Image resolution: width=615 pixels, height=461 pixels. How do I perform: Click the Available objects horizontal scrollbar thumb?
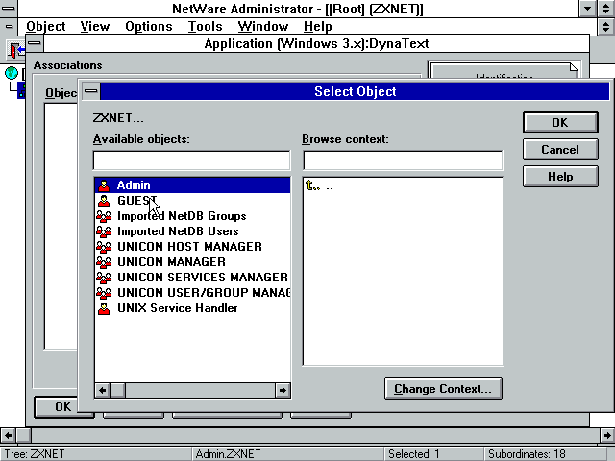pos(117,390)
